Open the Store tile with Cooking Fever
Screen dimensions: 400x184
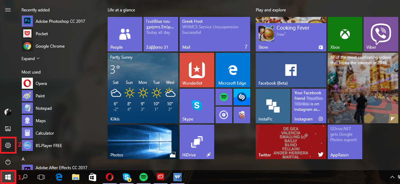(x=291, y=34)
